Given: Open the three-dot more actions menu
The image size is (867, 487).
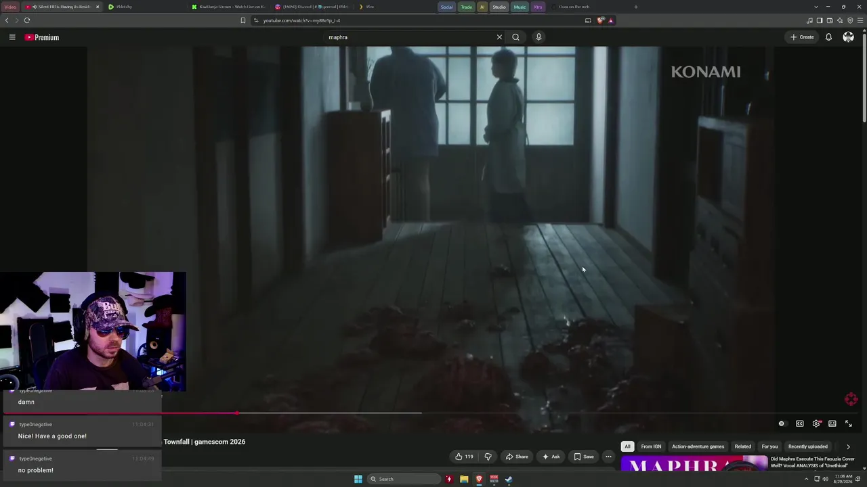Looking at the screenshot, I should tap(608, 457).
